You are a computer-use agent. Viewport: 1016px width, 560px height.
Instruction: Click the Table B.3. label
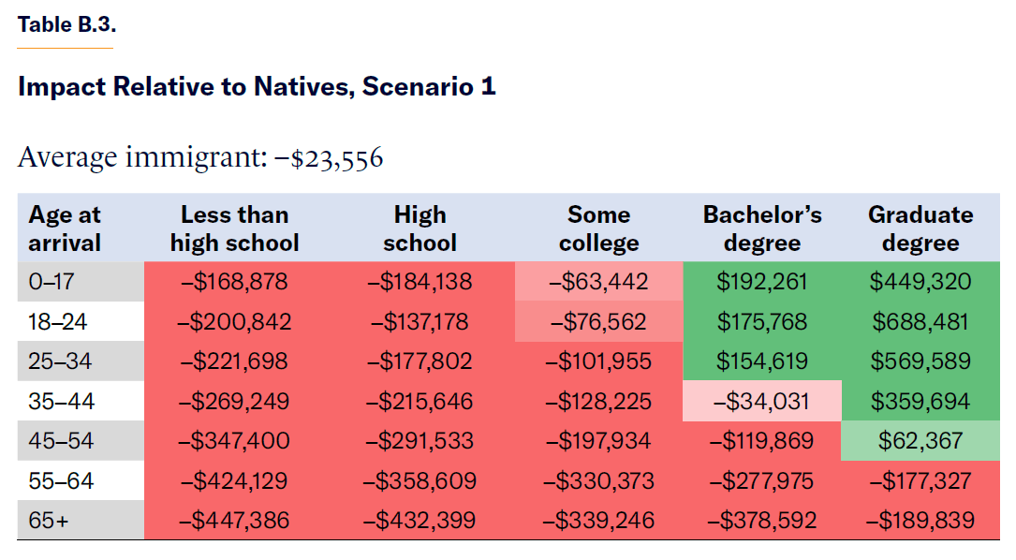coord(66,25)
